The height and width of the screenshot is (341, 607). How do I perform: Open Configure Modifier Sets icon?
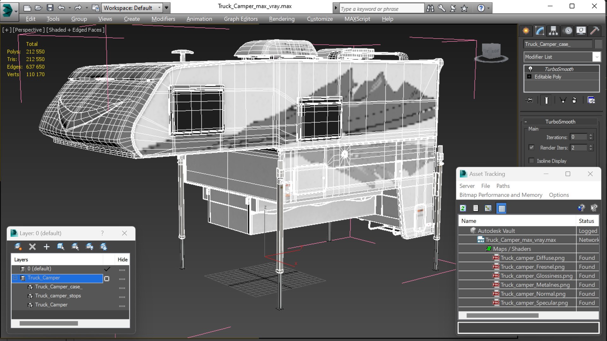click(591, 100)
